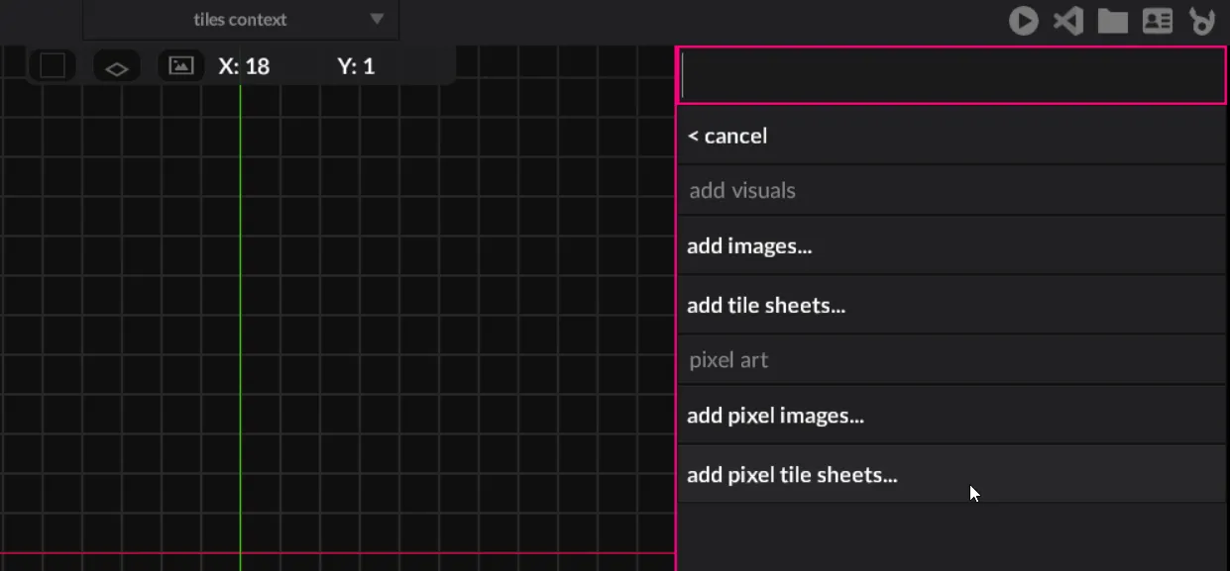Viewport: 1230px width, 571px height.
Task: Select the "< cancel" menu entry
Action: 727,136
